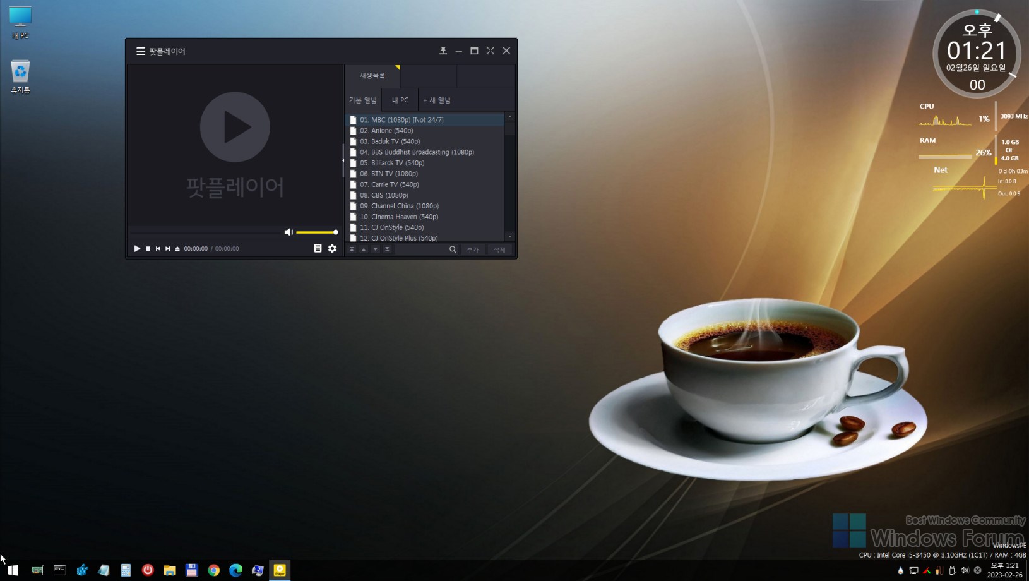Select 07. Carrie TV (540p) entry
Screen dimensions: 1029x581
[425, 184]
